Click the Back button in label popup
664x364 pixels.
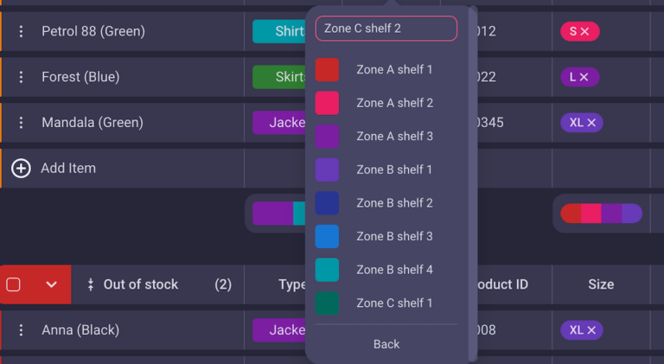[x=386, y=344]
